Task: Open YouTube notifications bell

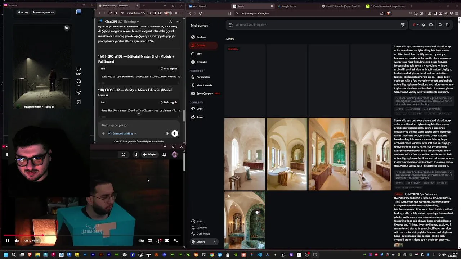Action: point(164,155)
